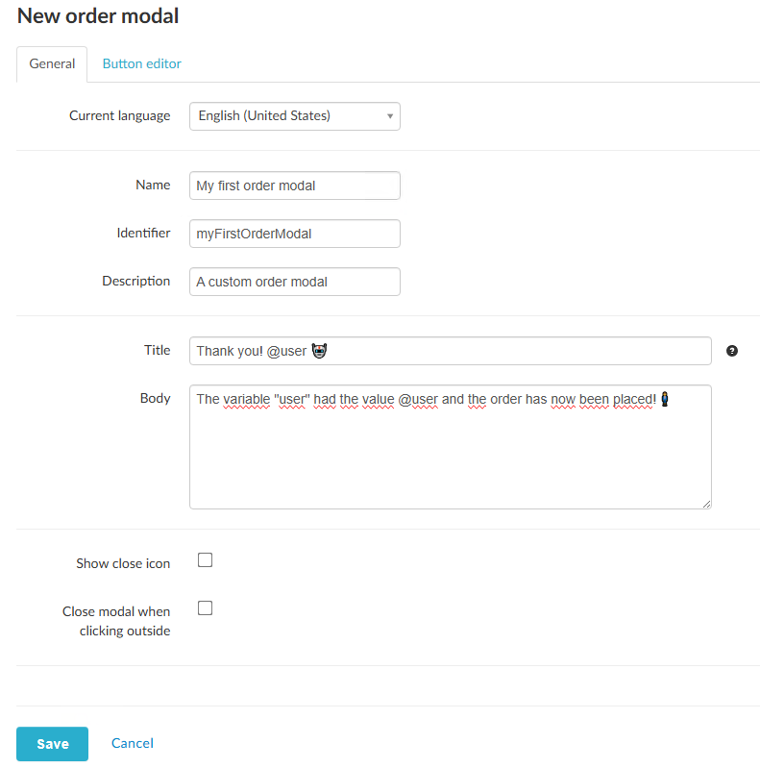Image resolution: width=760 pixels, height=768 pixels.
Task: Tick Close modal when clicking outside checkbox
Action: coord(205,607)
